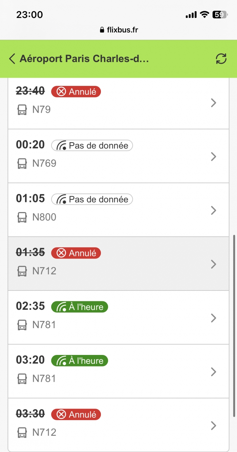Click the vertical scrollbar on the right
The width and height of the screenshot is (237, 452).
tap(234, 325)
